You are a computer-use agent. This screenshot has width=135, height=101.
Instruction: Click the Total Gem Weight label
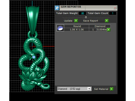coord(67,13)
